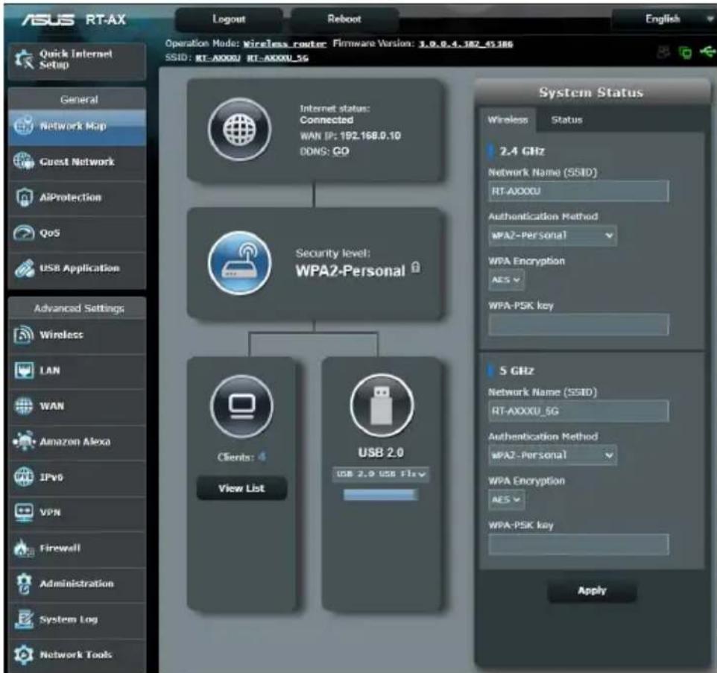717x673 pixels.
Task: Open 2.4 GHz WPA Encryption AES dropdown
Action: (x=506, y=279)
